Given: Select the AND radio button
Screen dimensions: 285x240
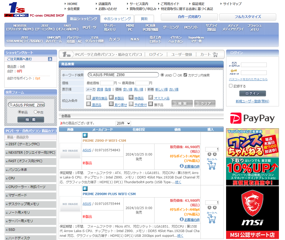Looking at the screenshot, I should (x=162, y=75).
